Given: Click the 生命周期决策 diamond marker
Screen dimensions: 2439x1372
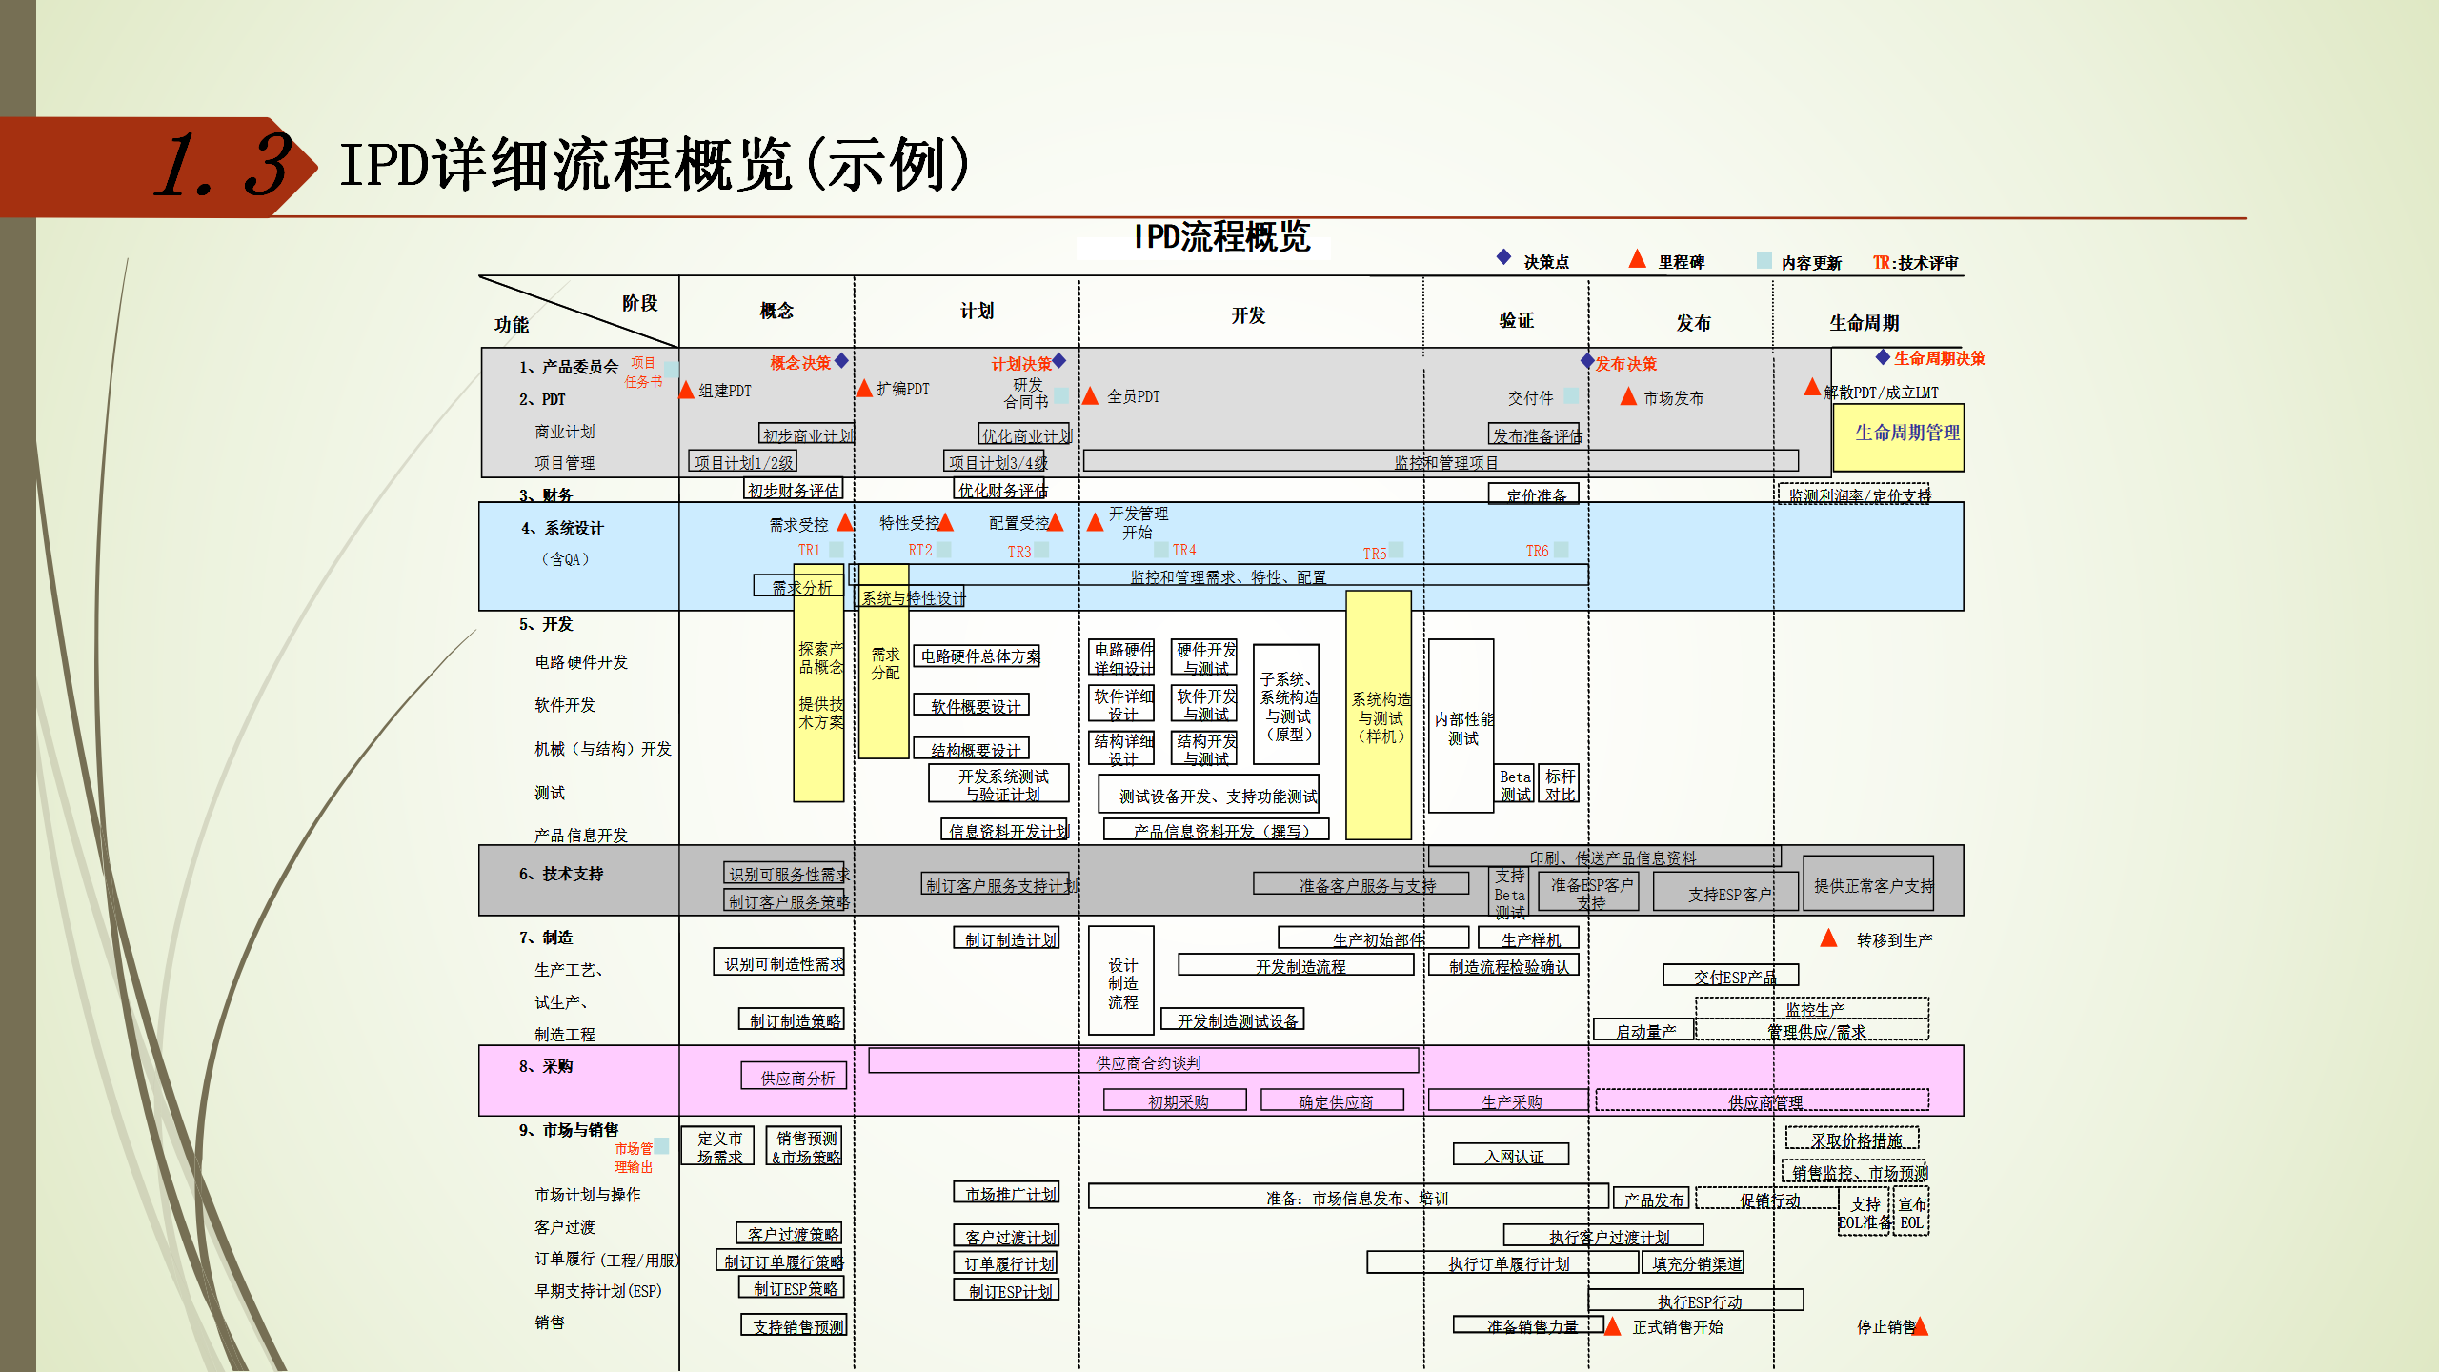Looking at the screenshot, I should click(1882, 357).
